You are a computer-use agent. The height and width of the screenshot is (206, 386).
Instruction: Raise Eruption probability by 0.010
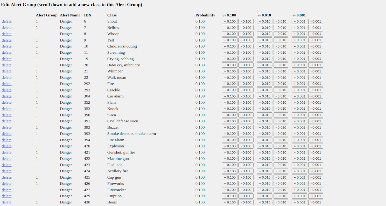coord(265,196)
